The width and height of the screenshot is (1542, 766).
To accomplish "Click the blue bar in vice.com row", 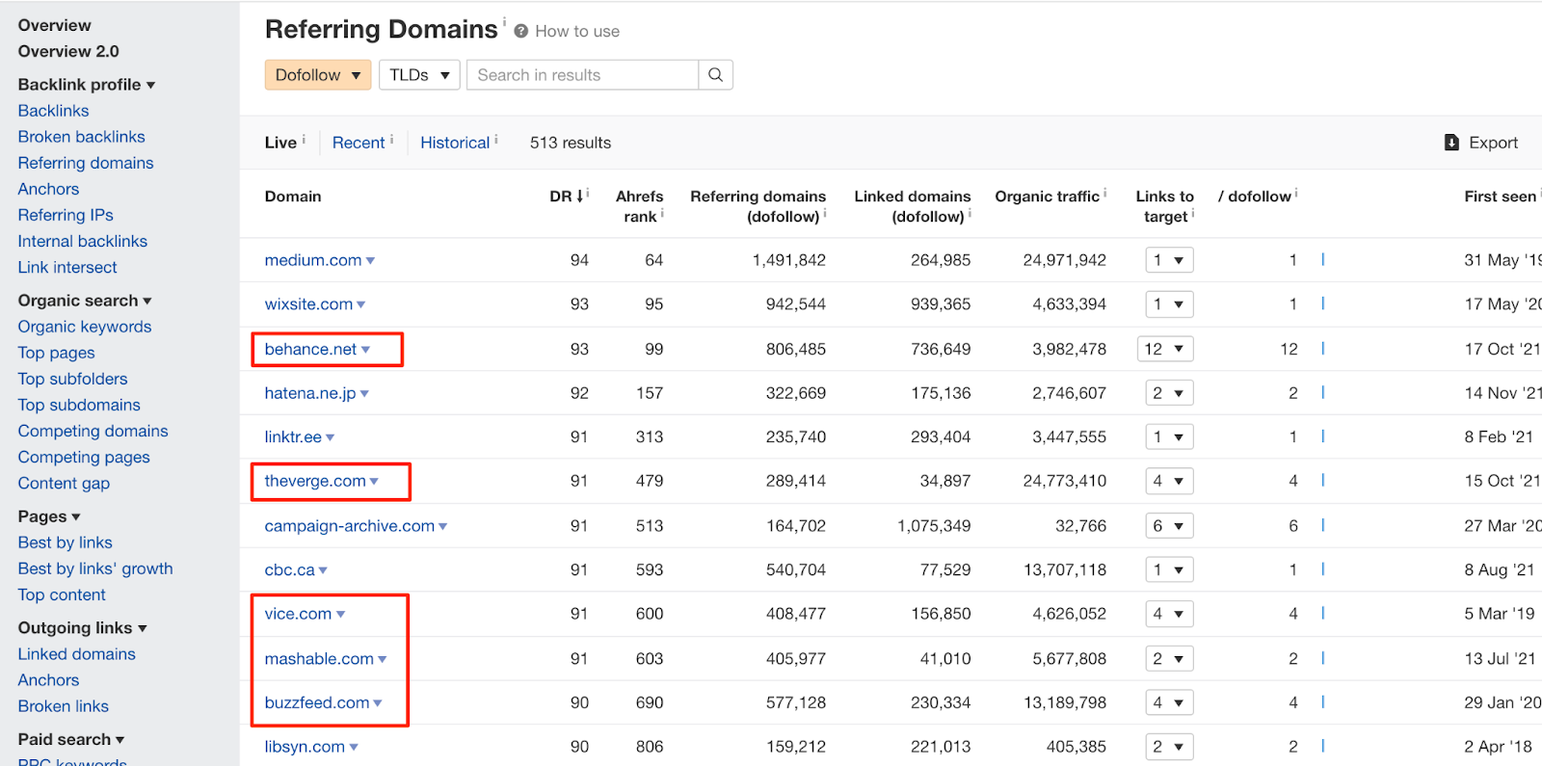I will [x=1323, y=614].
